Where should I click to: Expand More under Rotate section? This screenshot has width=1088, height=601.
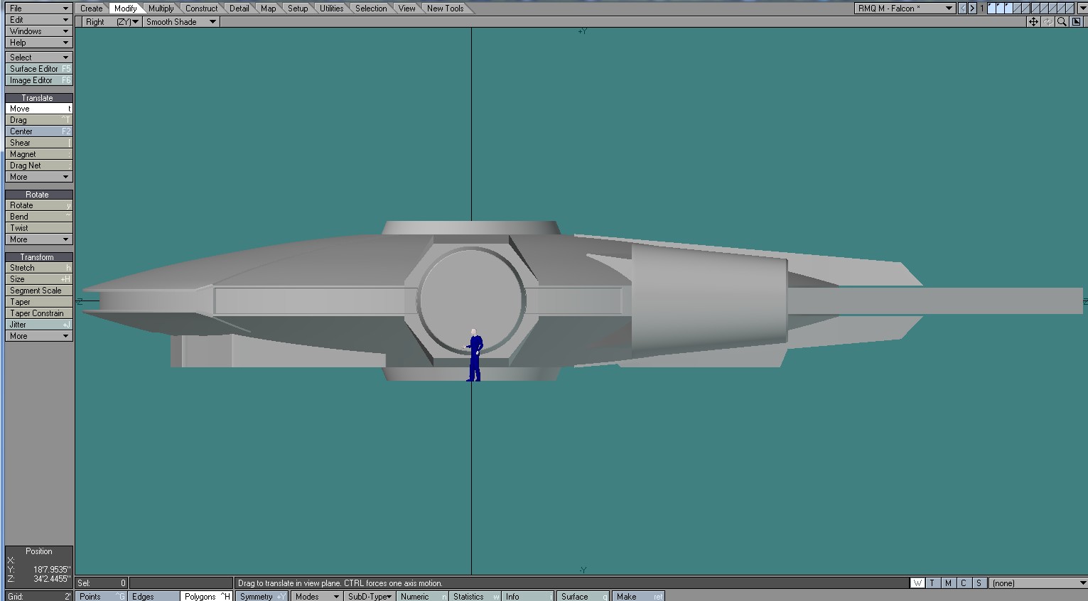click(38, 239)
